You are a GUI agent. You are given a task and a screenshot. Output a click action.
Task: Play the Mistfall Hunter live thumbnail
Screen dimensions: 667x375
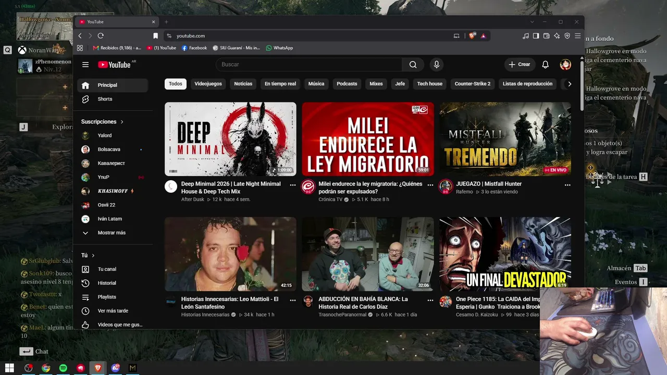(x=505, y=139)
